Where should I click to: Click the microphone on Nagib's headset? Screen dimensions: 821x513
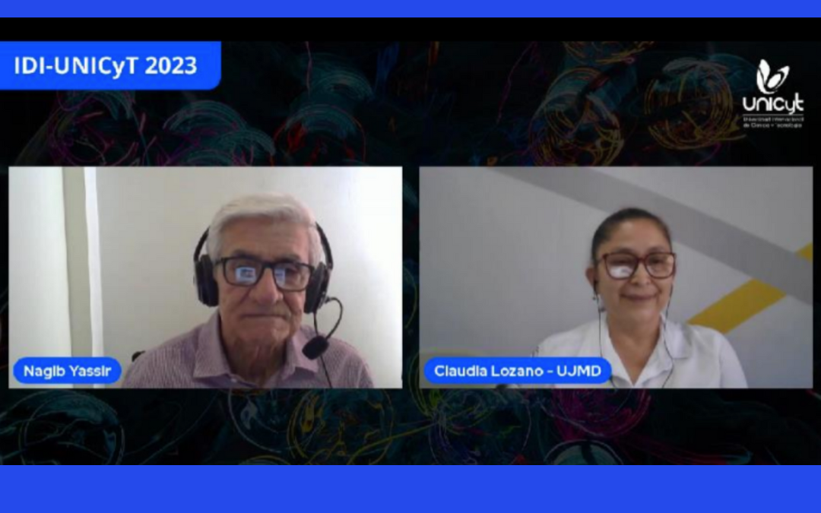(315, 347)
